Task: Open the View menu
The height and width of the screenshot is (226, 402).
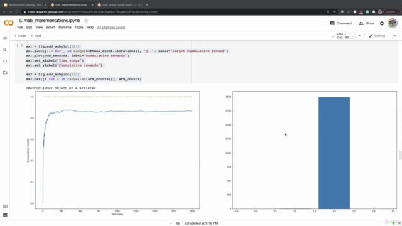Action: tap(39, 28)
